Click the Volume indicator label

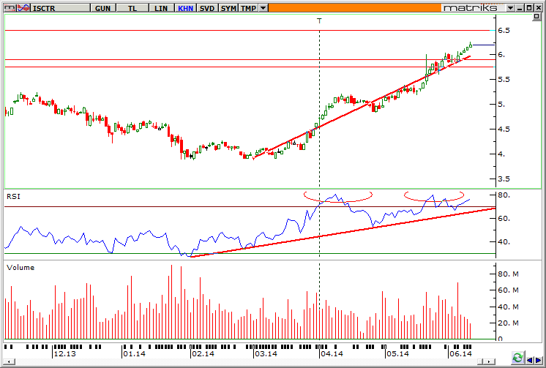(20, 267)
